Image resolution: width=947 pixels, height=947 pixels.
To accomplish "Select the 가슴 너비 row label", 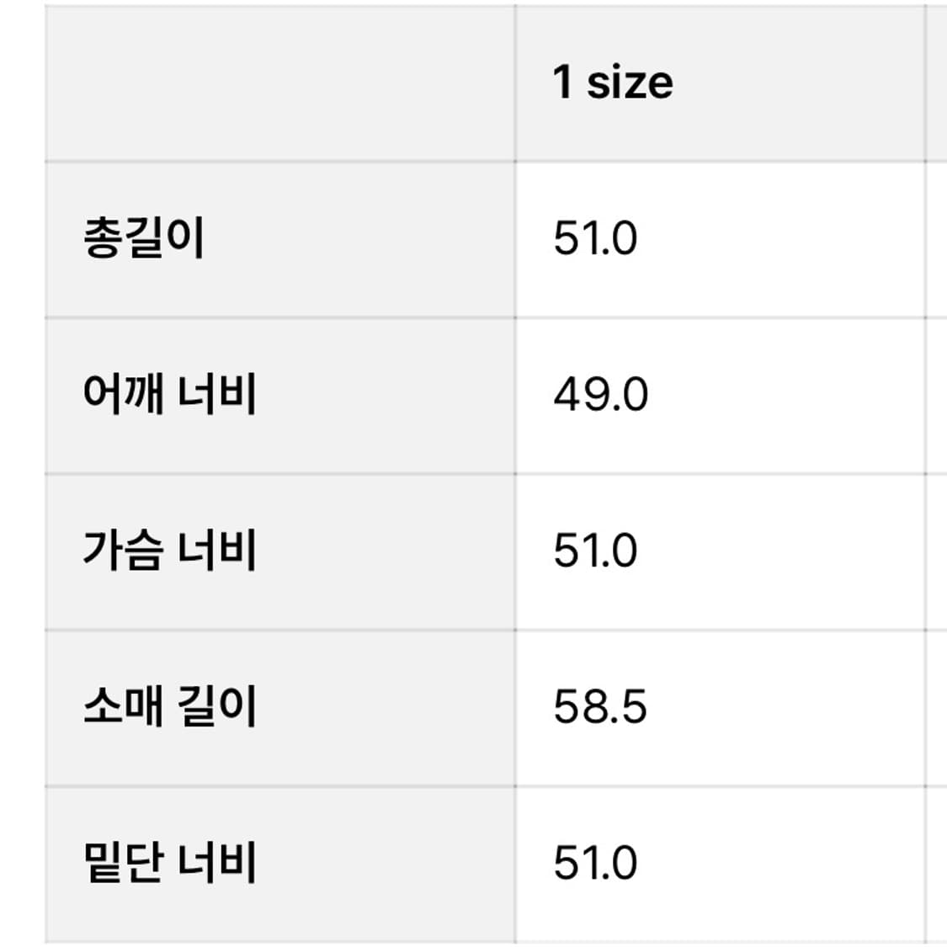I will [169, 551].
